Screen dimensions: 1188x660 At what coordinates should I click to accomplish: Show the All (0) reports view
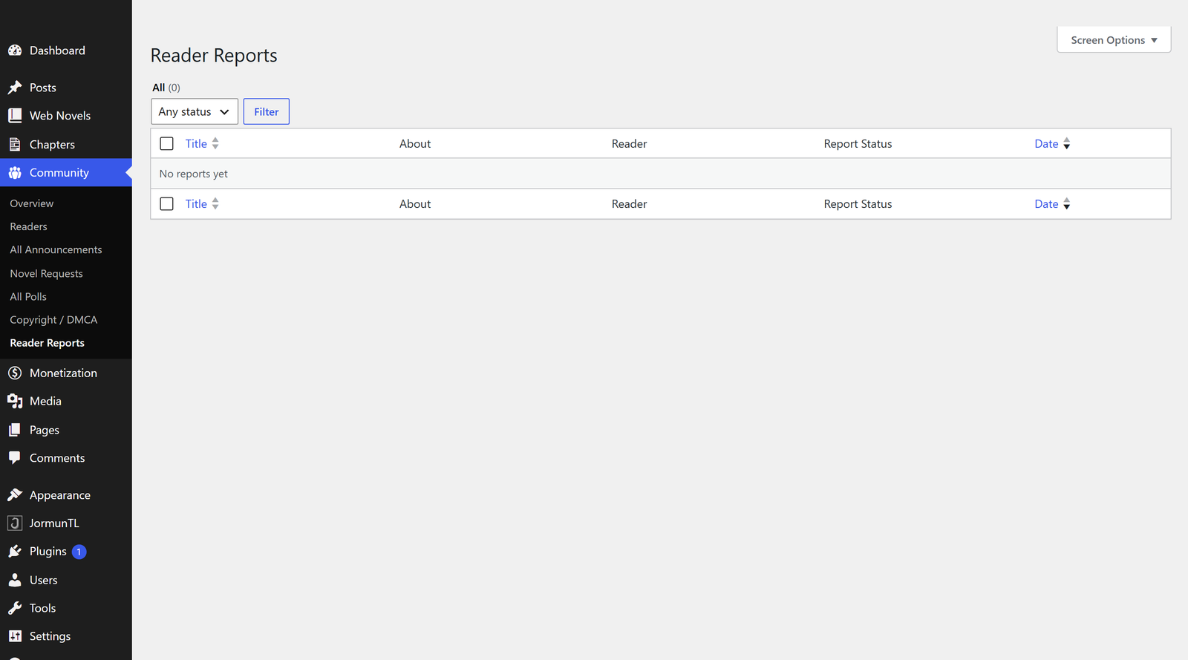166,88
